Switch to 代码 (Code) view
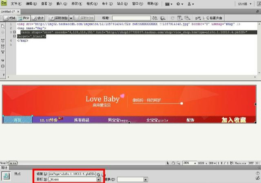This screenshot has height=183, width=261. coord(10,18)
